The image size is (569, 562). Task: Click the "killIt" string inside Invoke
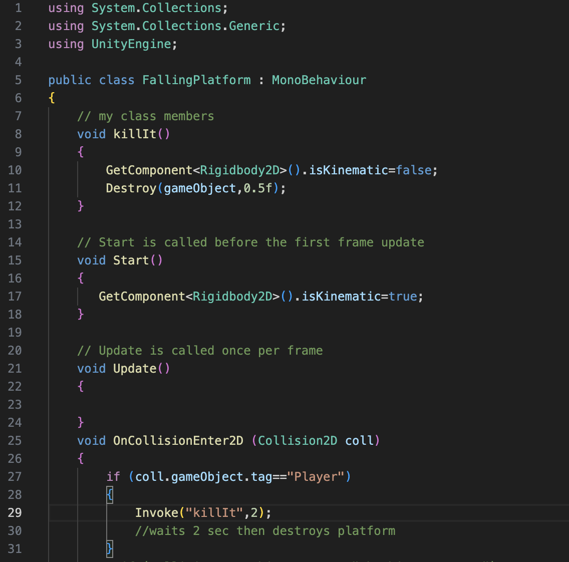click(x=214, y=513)
